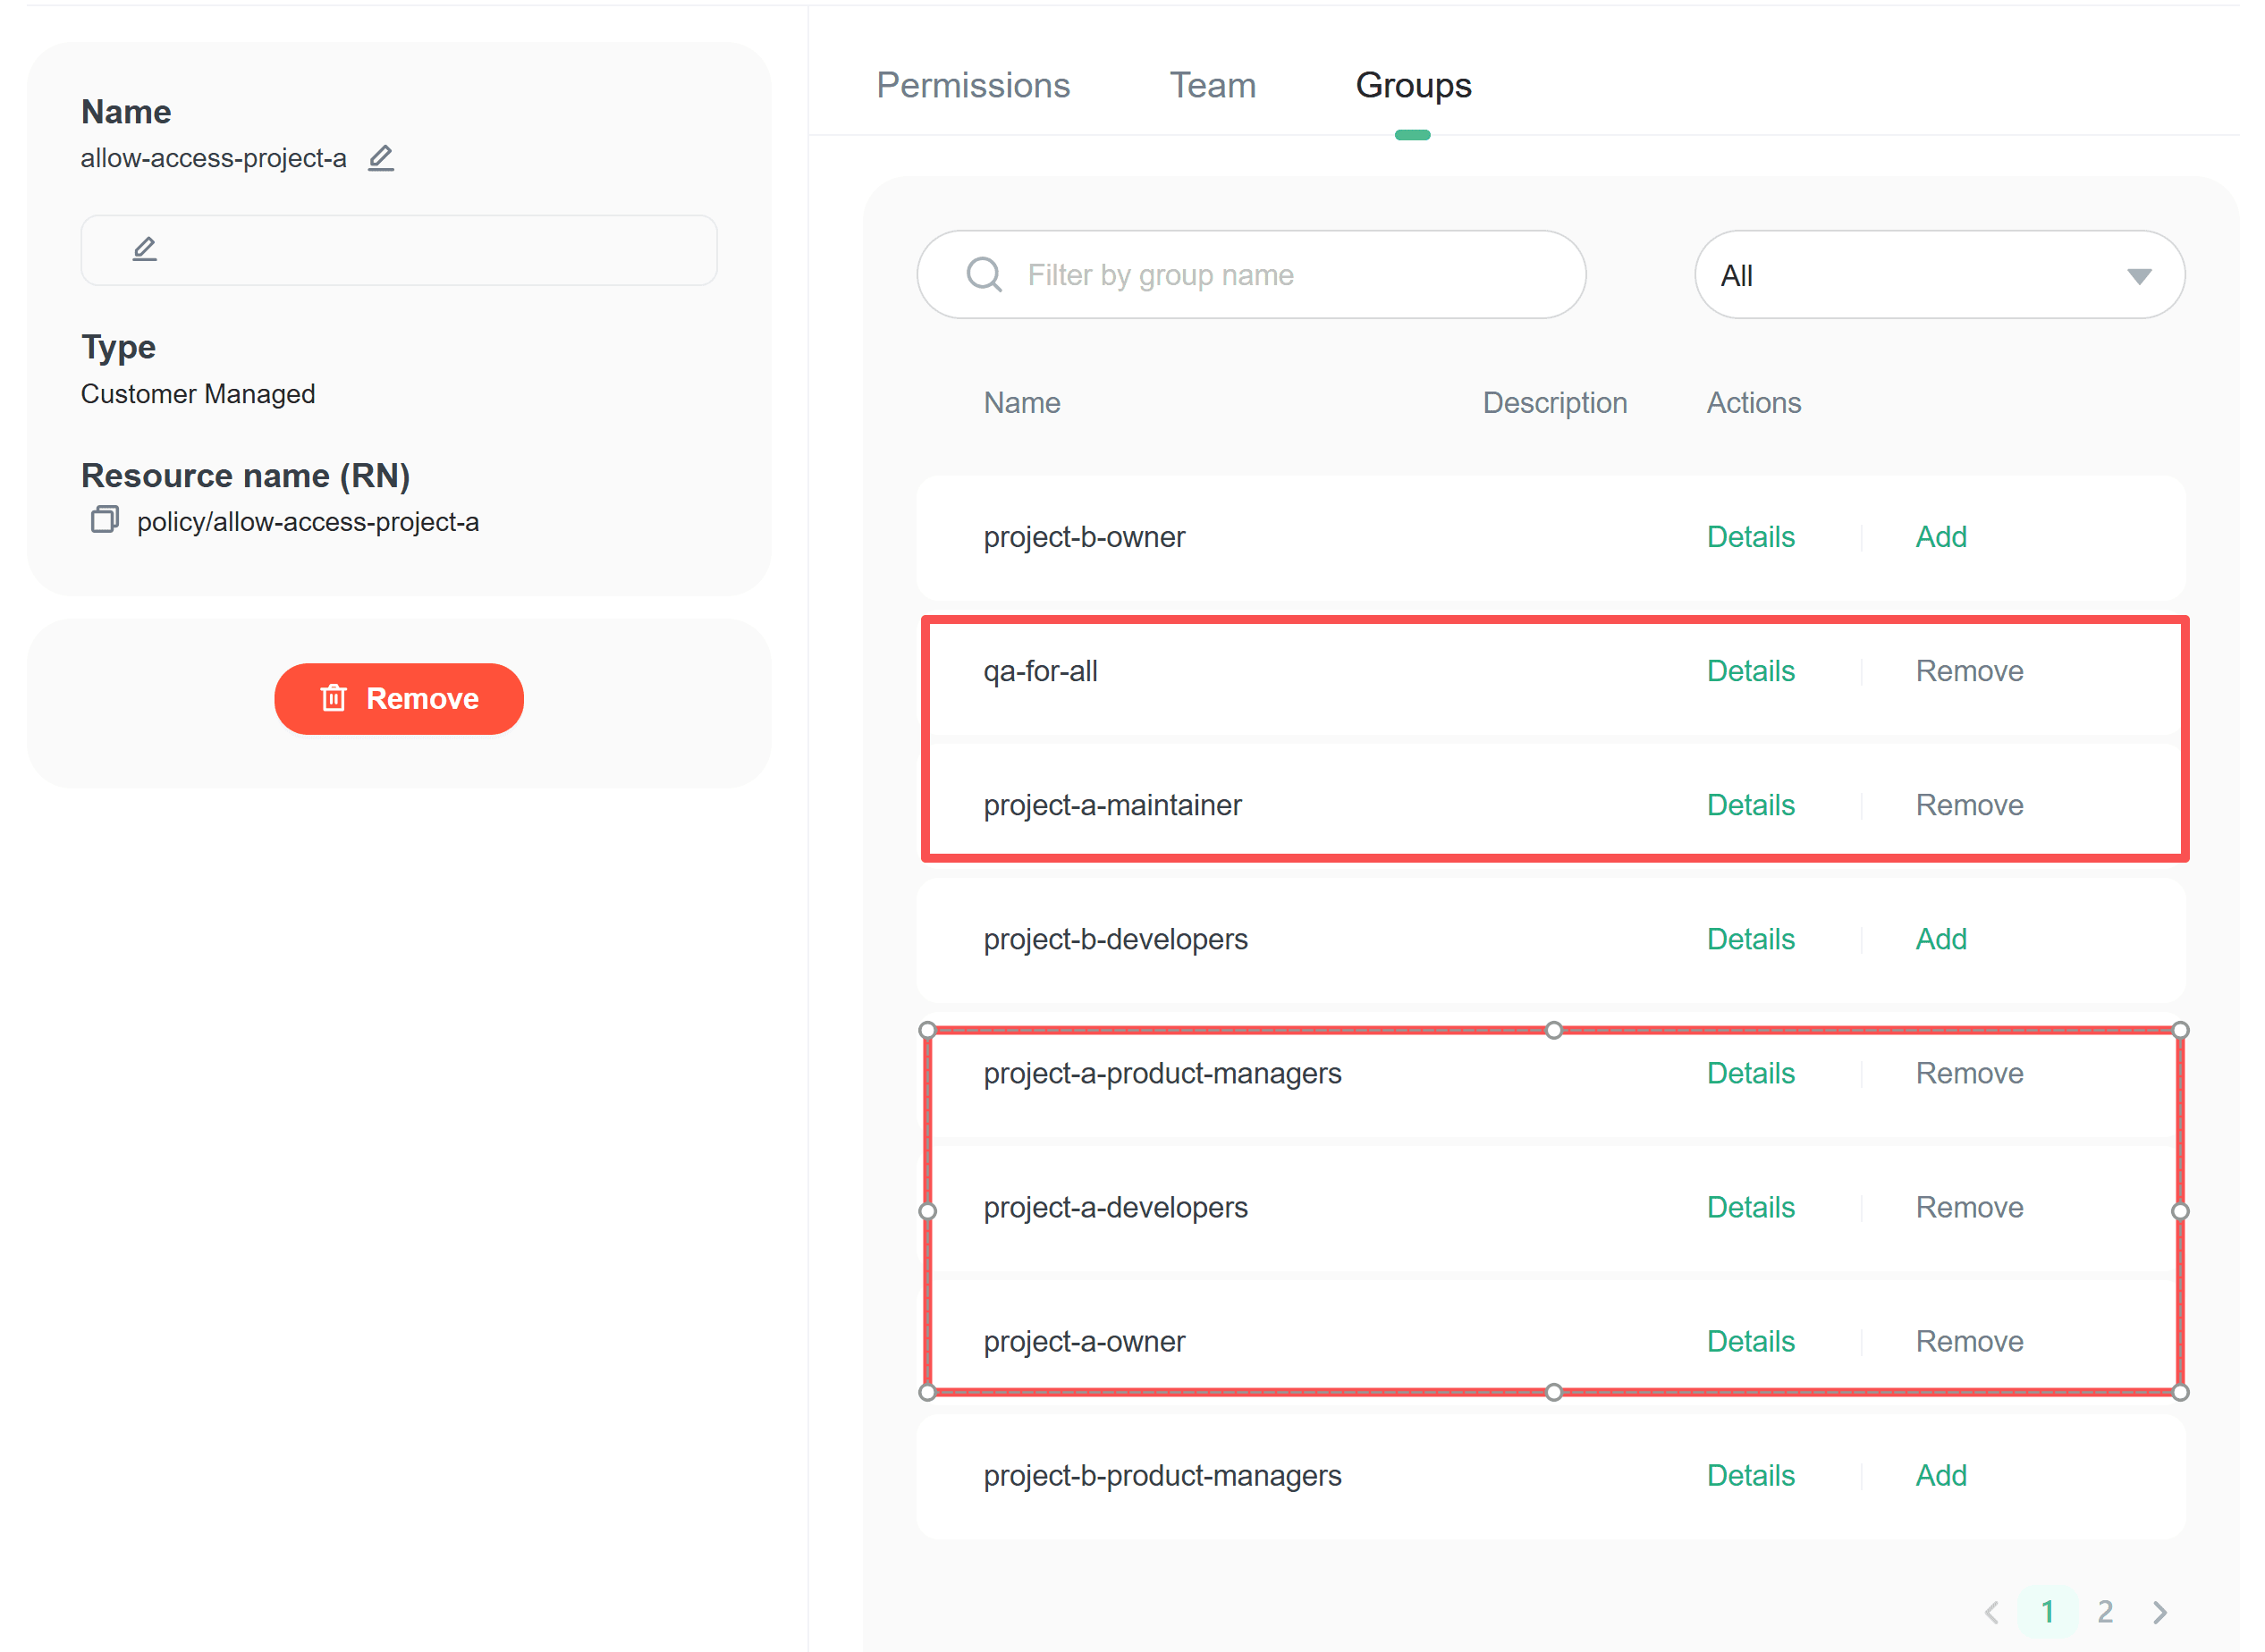
Task: Go to the next page arrow
Action: [x=2160, y=1611]
